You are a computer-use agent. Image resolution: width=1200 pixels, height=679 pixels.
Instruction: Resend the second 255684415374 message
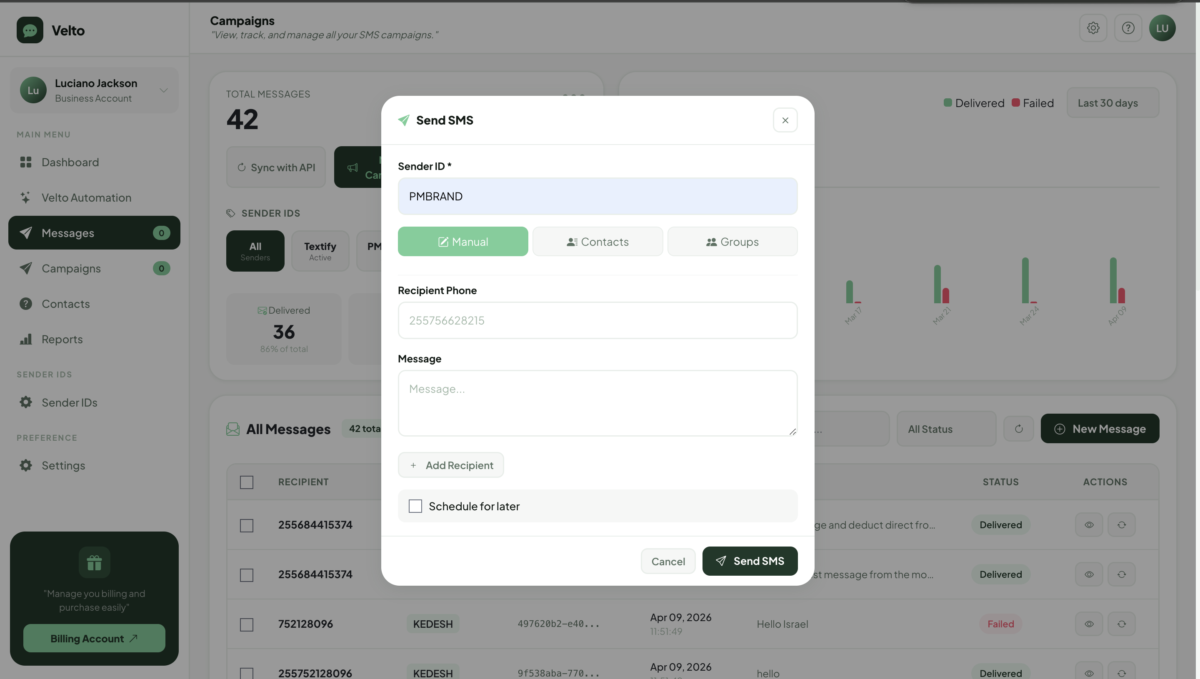tap(1122, 574)
